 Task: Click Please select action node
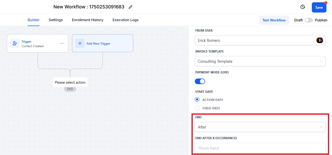[70, 82]
